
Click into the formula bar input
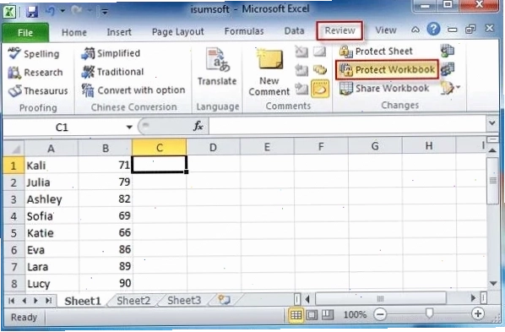[x=347, y=125]
